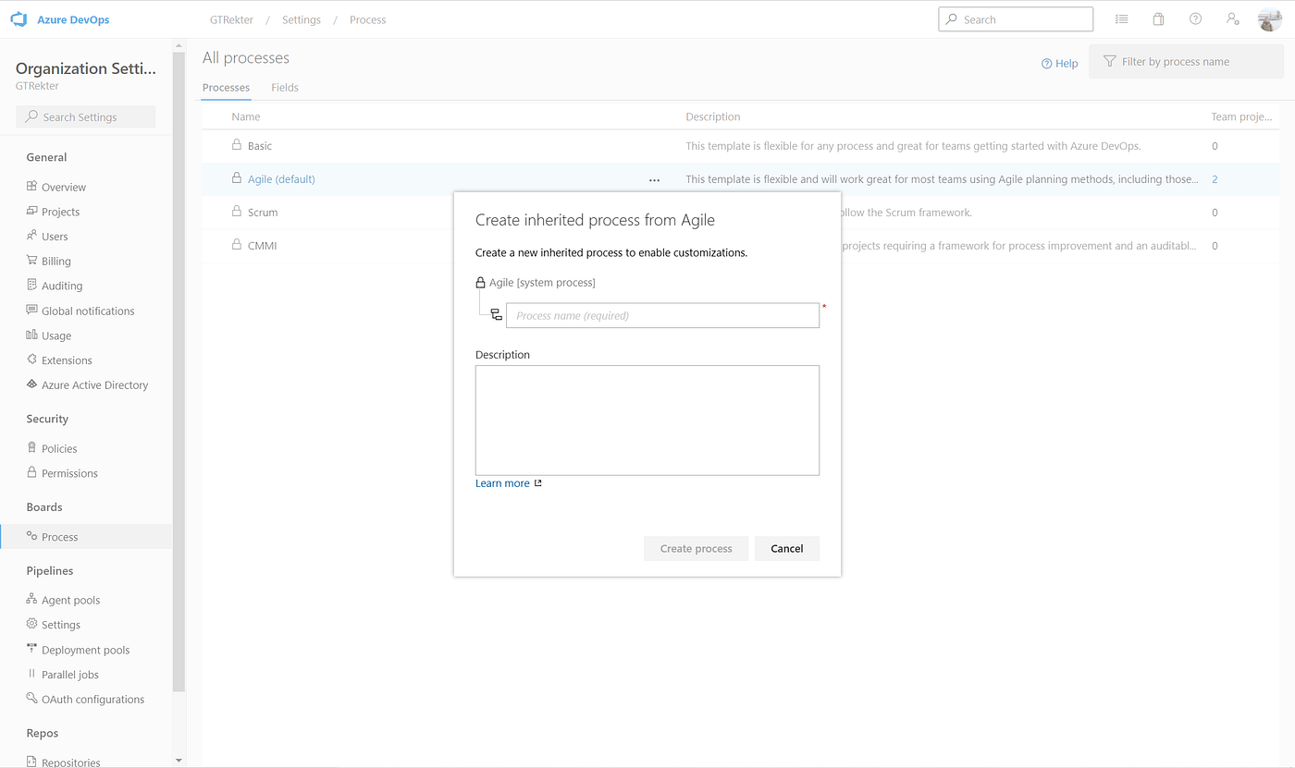Click GTRekter in the breadcrumb
This screenshot has width=1295, height=768.
[x=231, y=19]
